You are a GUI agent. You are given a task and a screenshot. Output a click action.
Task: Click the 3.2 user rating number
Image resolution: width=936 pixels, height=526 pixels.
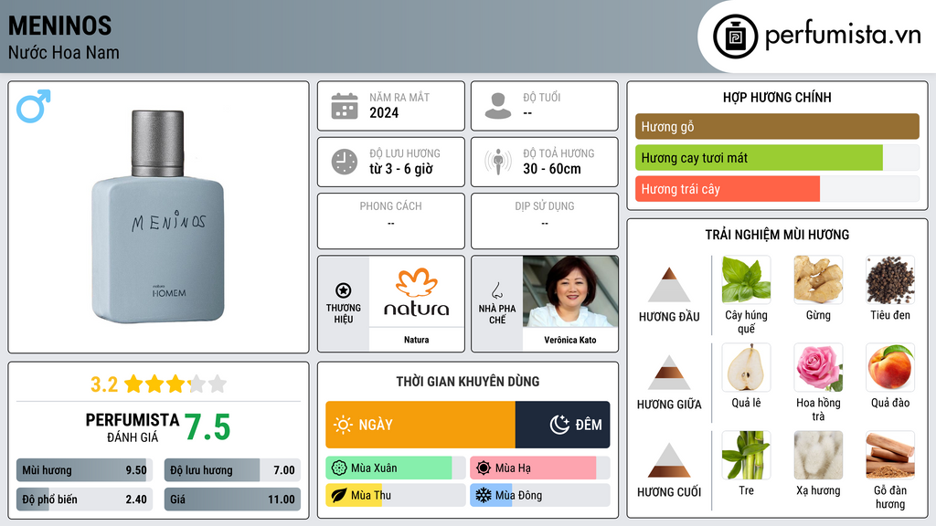[104, 384]
